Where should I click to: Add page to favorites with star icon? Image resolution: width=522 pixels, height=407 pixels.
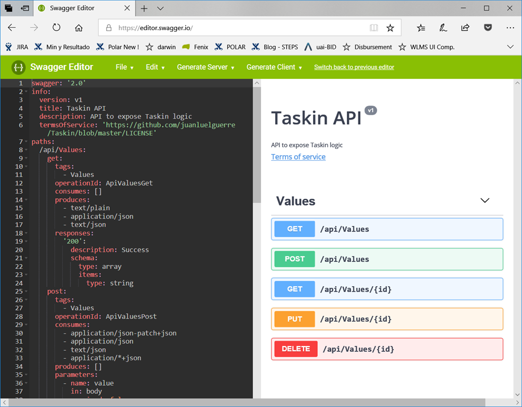tap(390, 28)
